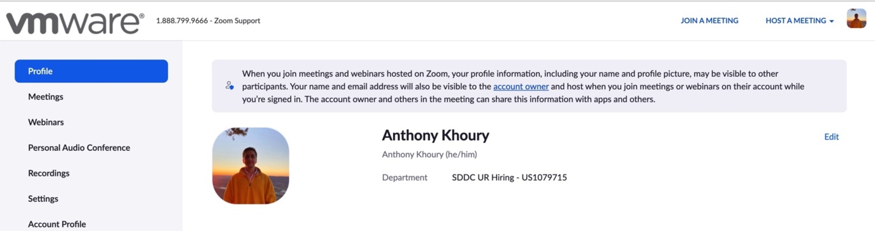Screen dimensions: 875x231
Task: Expand the Host a Meeting dropdown
Action: 799,20
